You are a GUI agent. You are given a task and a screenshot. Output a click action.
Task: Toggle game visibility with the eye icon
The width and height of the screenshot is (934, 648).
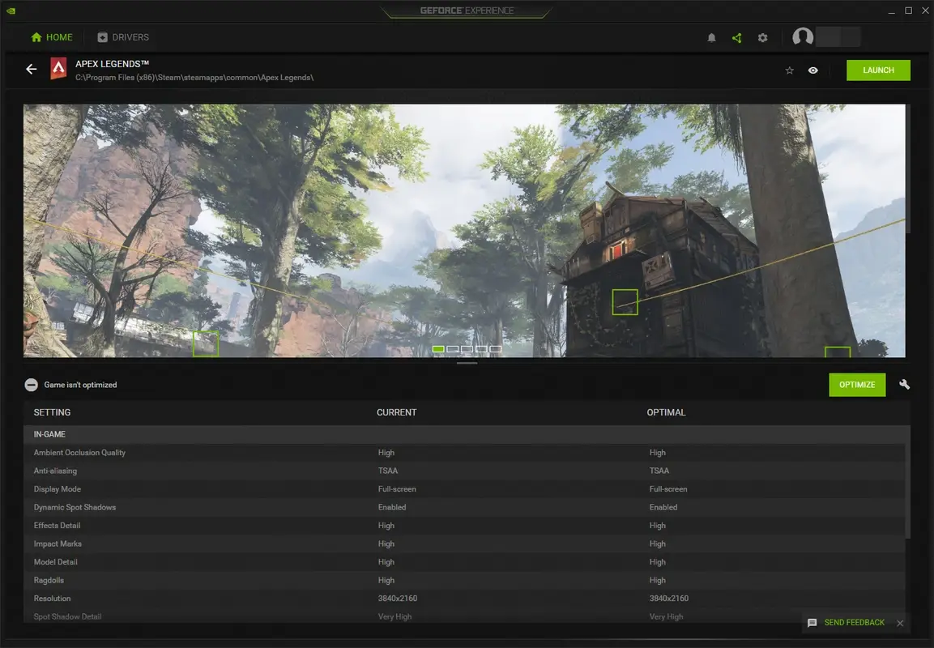[x=813, y=70]
